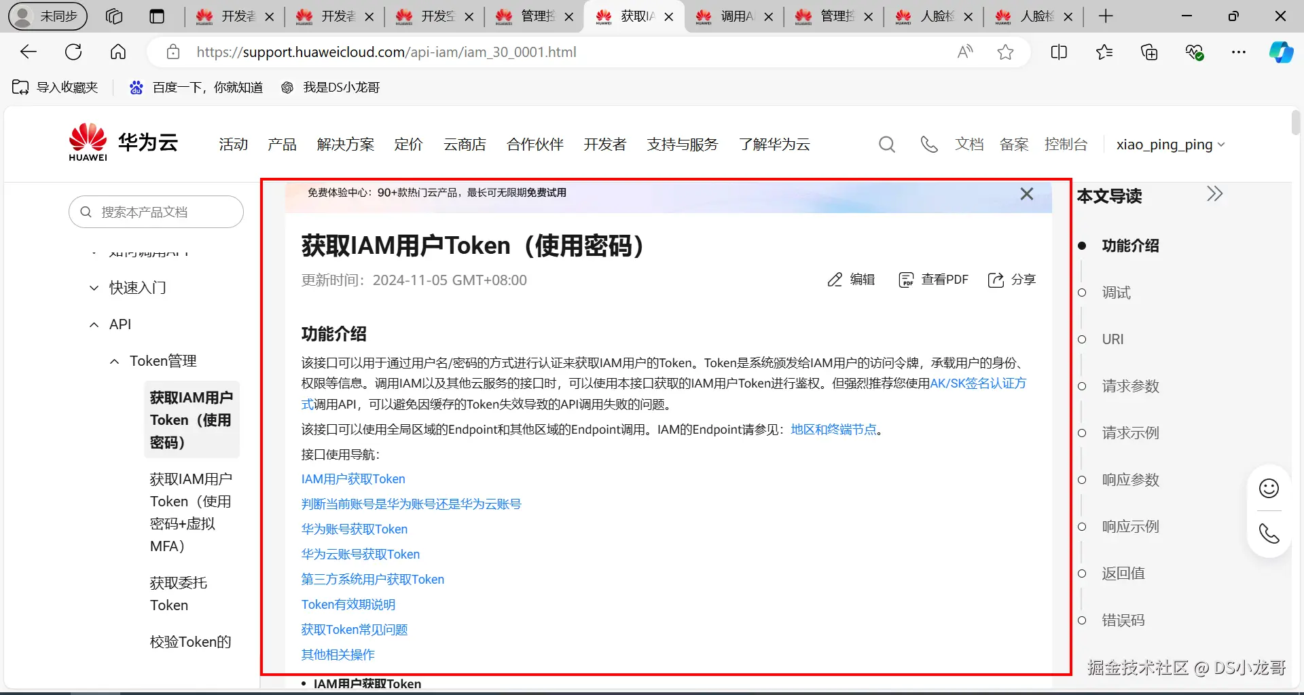Open 查看PDF document view
The width and height of the screenshot is (1304, 695).
coord(933,280)
